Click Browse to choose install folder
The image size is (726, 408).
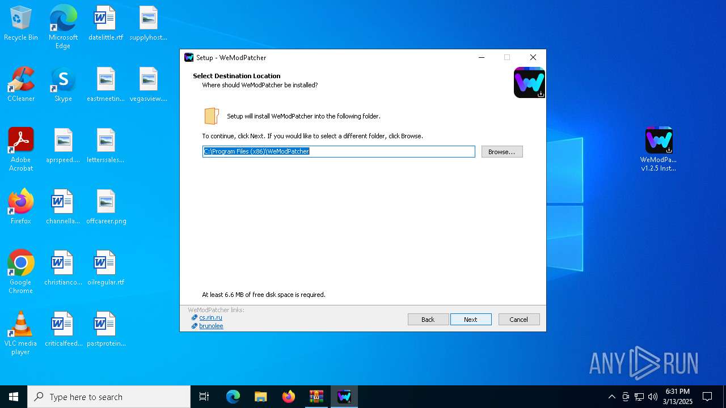pos(502,152)
